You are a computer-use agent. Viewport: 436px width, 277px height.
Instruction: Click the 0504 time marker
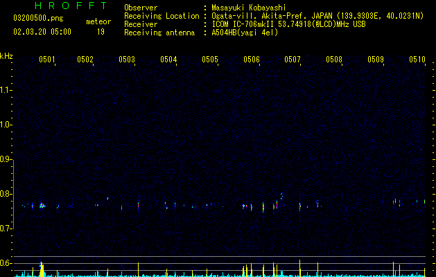(168, 60)
